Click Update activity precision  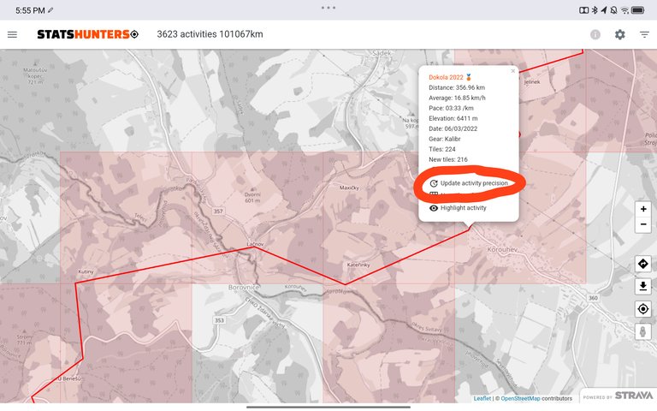[x=473, y=183]
